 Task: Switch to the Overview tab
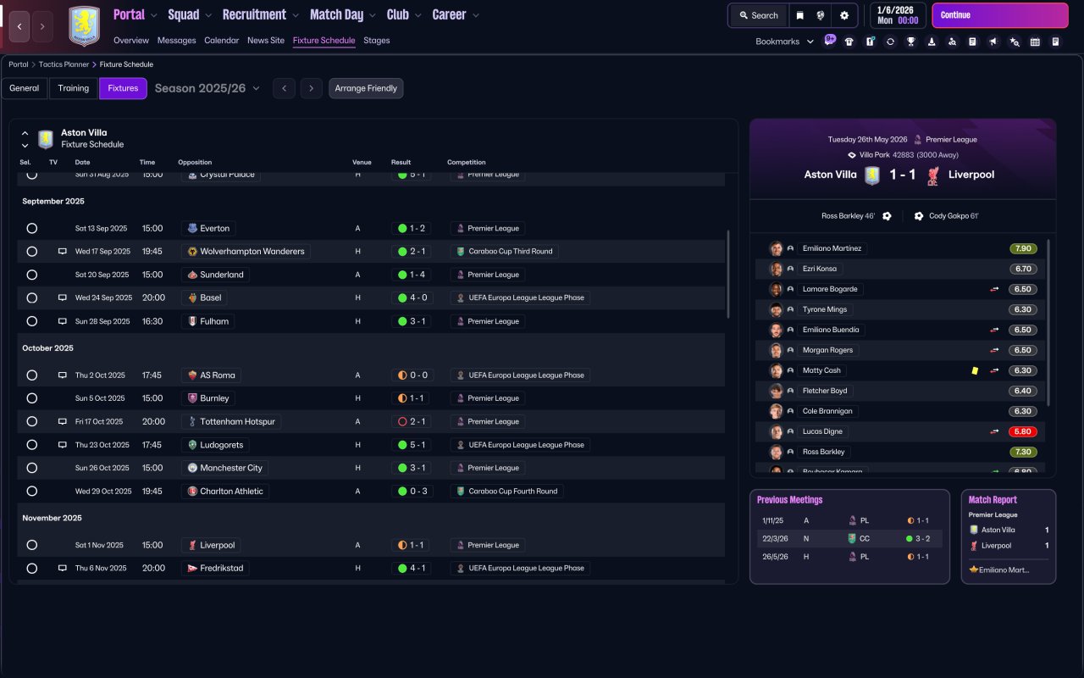(131, 41)
